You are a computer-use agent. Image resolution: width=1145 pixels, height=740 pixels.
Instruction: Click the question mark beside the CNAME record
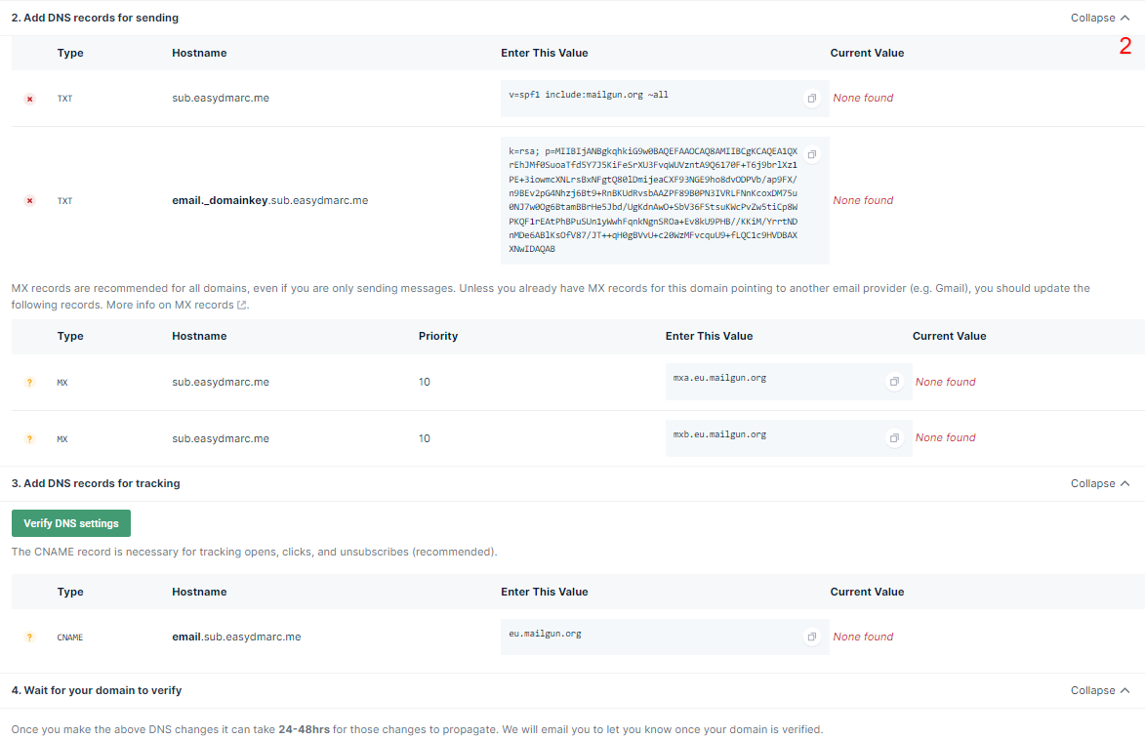(29, 637)
